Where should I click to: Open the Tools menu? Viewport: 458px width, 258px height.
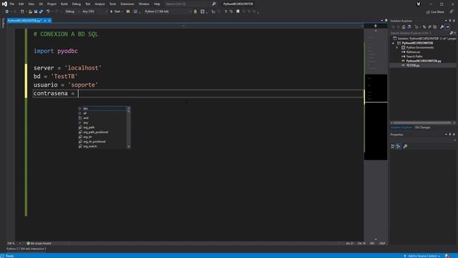tap(113, 4)
